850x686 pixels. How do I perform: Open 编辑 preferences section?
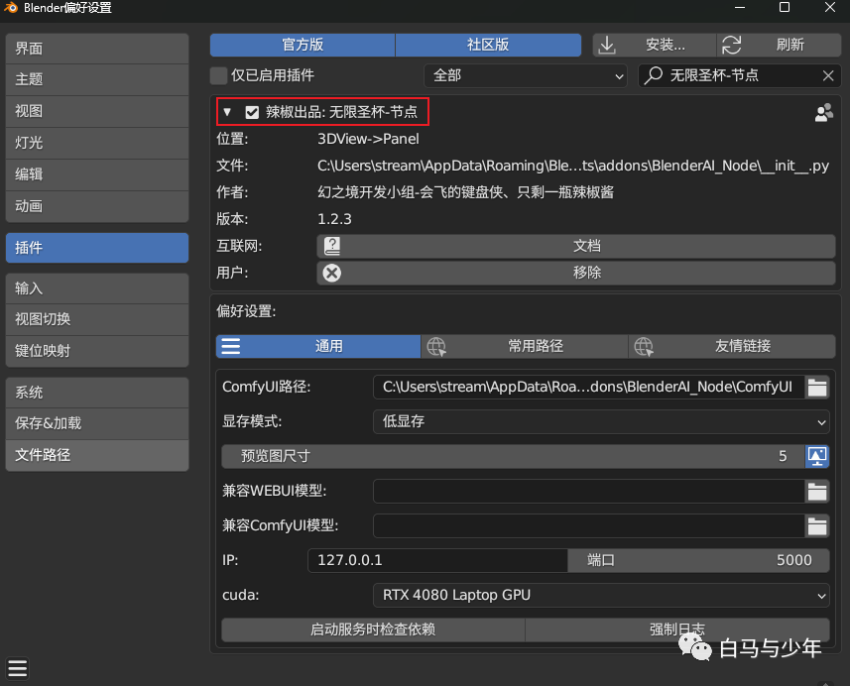pos(97,174)
